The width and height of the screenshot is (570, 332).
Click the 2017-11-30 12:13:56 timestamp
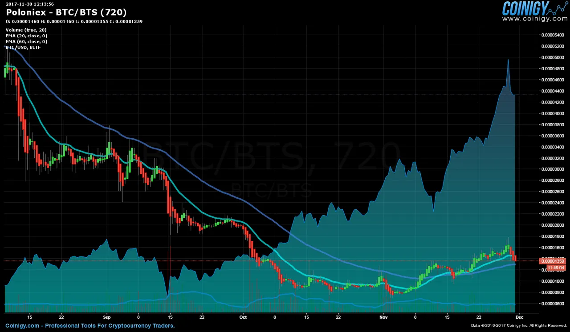30,4
